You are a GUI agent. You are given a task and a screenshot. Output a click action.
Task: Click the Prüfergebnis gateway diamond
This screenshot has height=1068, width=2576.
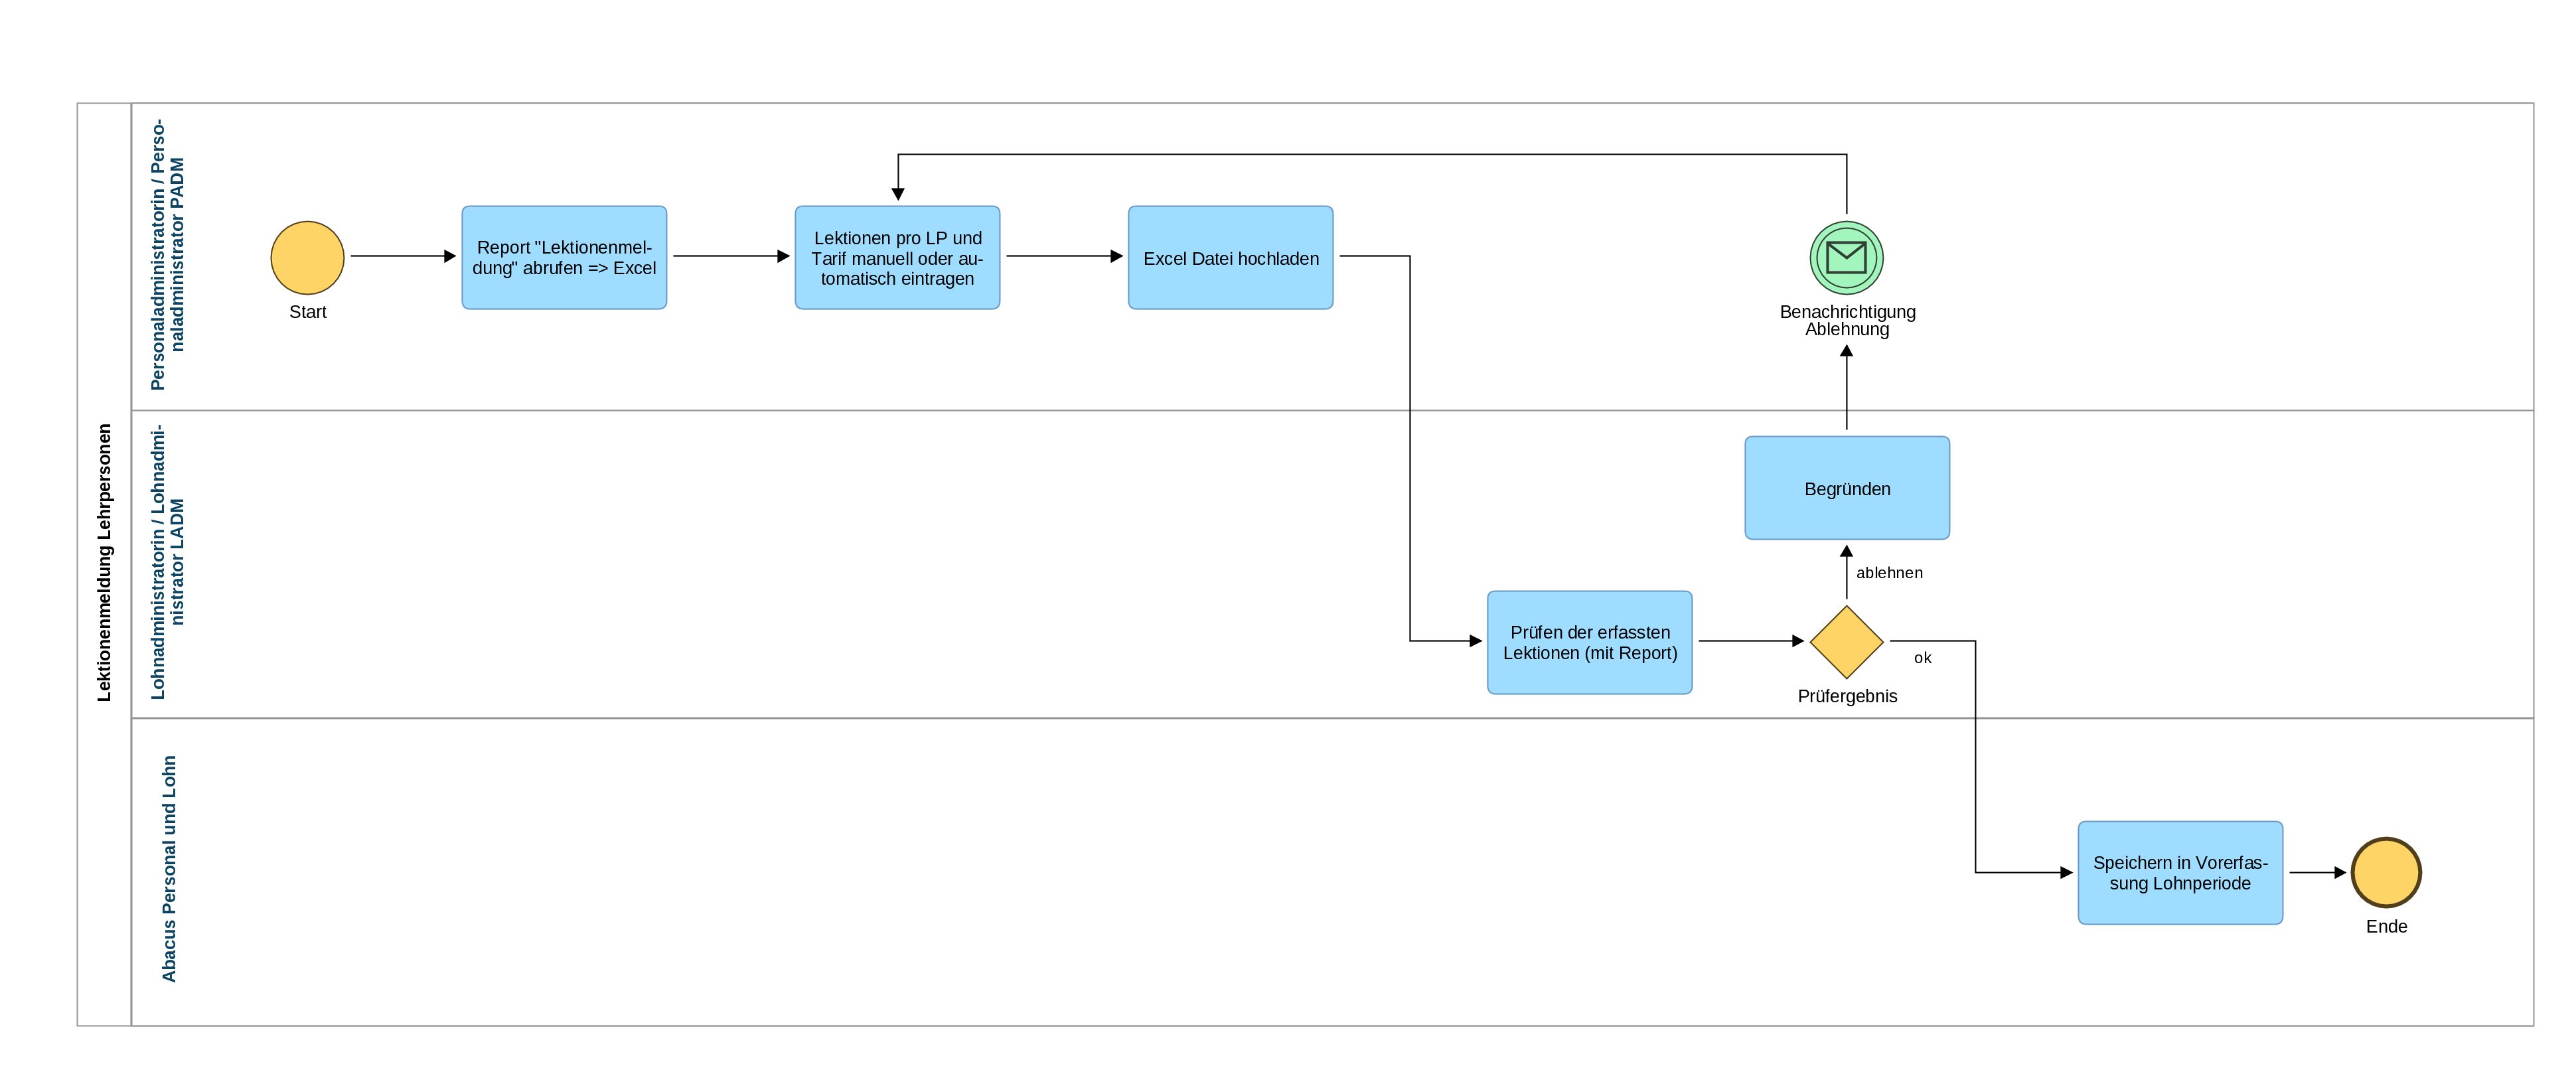pyautogui.click(x=1846, y=641)
